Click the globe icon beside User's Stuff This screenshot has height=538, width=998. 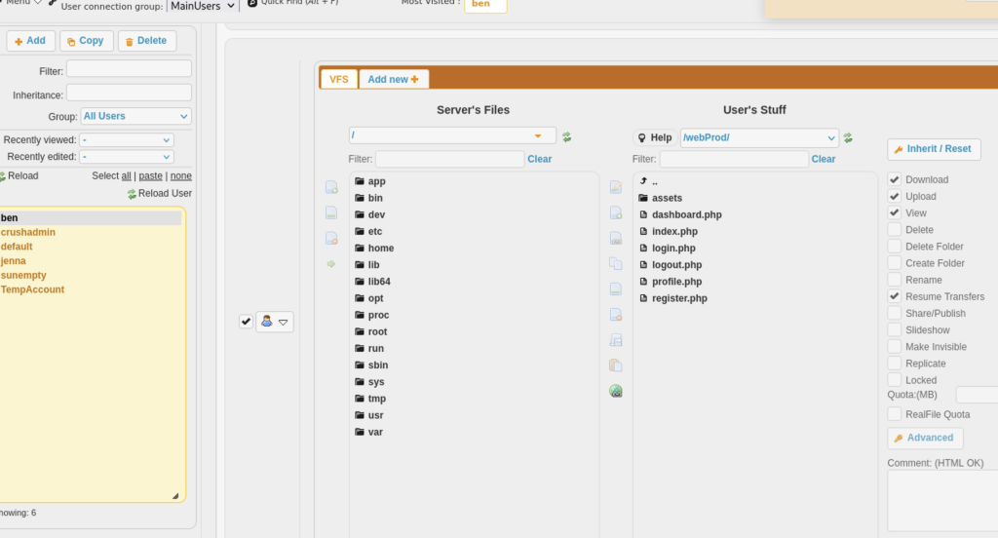[616, 391]
